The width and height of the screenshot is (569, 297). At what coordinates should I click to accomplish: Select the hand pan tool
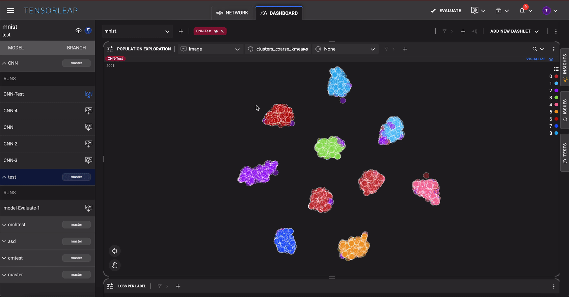pos(115,265)
